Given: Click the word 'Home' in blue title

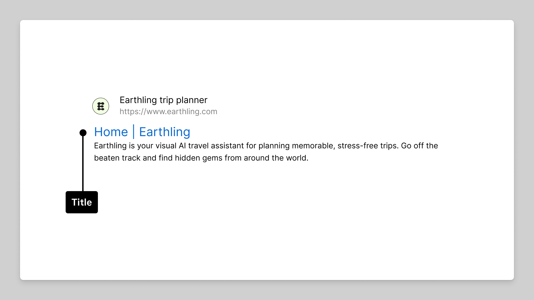Looking at the screenshot, I should coord(111,132).
